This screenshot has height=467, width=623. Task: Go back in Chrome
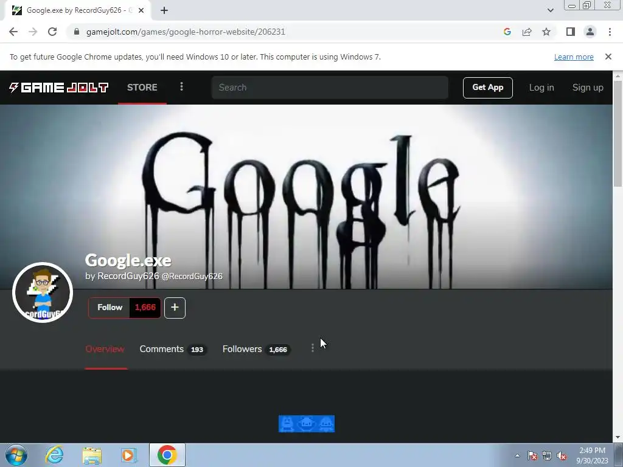pyautogui.click(x=13, y=32)
